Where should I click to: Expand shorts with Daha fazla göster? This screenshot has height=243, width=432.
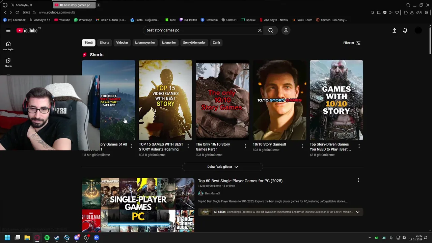point(222,167)
